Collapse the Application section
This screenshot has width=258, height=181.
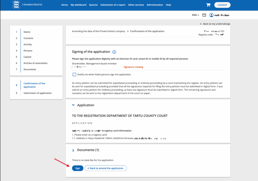click(x=73, y=105)
